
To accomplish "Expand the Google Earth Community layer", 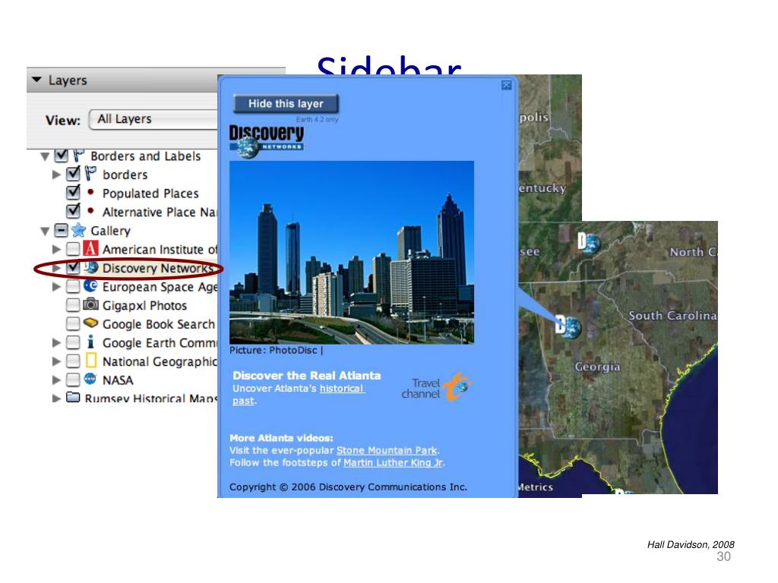I will coord(56,342).
